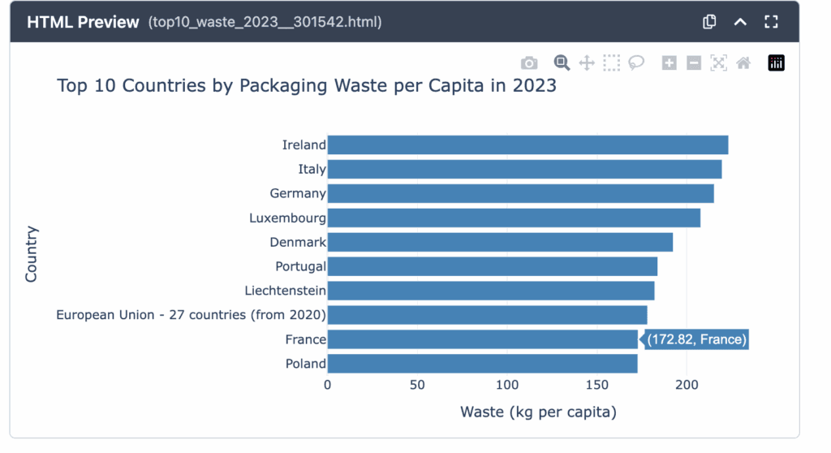Click the France hover tooltip label
The height and width of the screenshot is (453, 831).
[696, 339]
